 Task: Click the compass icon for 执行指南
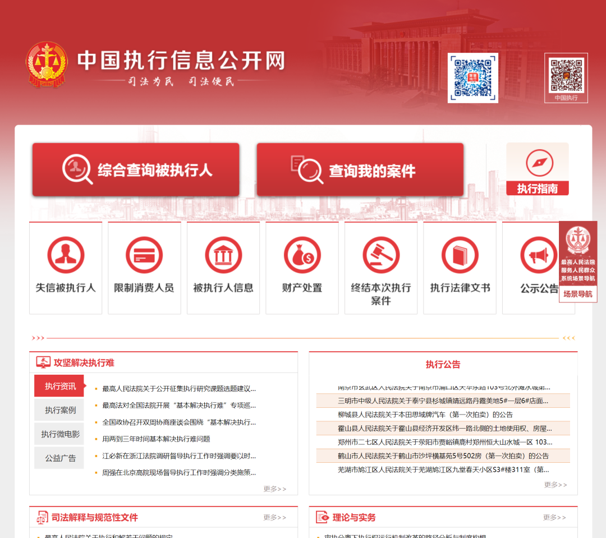[539, 163]
